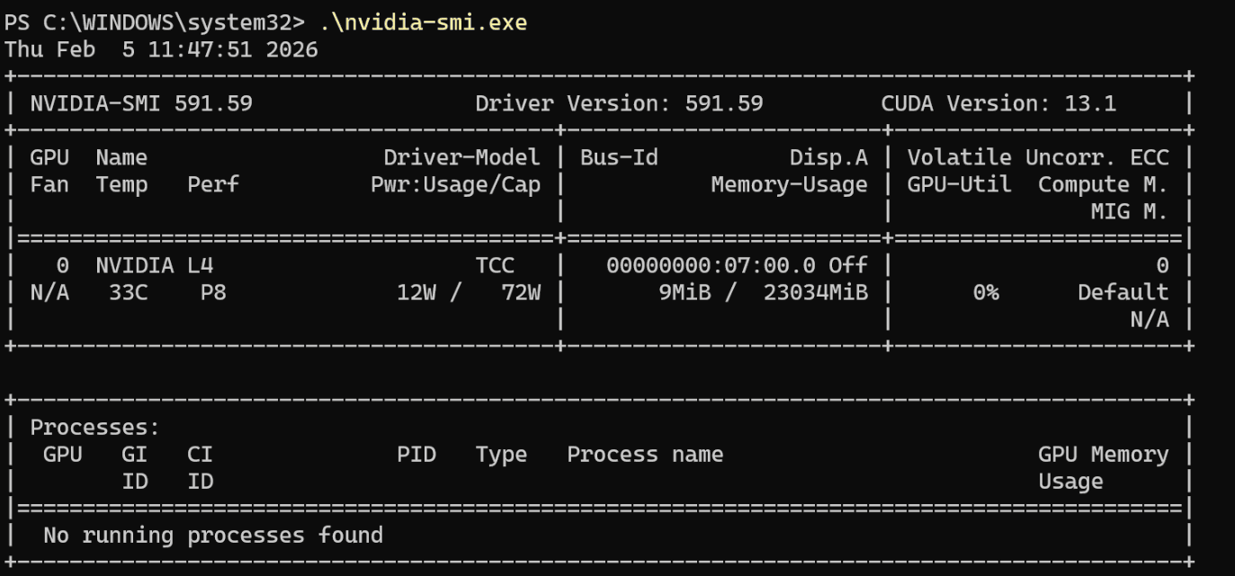Click the Type column header
1235x576 pixels.
501,455
